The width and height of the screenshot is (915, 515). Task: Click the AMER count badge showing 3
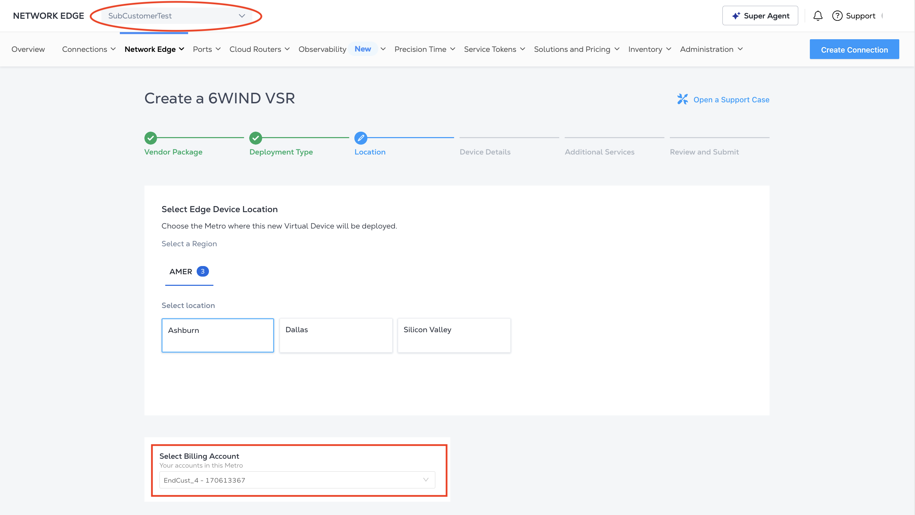[x=203, y=271]
